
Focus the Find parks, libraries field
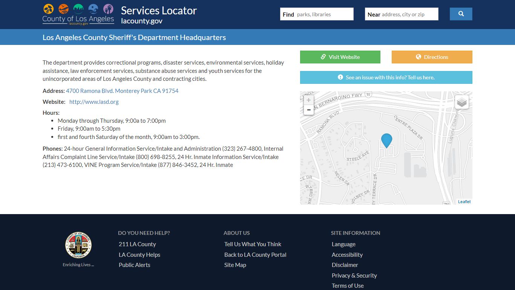[x=317, y=14]
